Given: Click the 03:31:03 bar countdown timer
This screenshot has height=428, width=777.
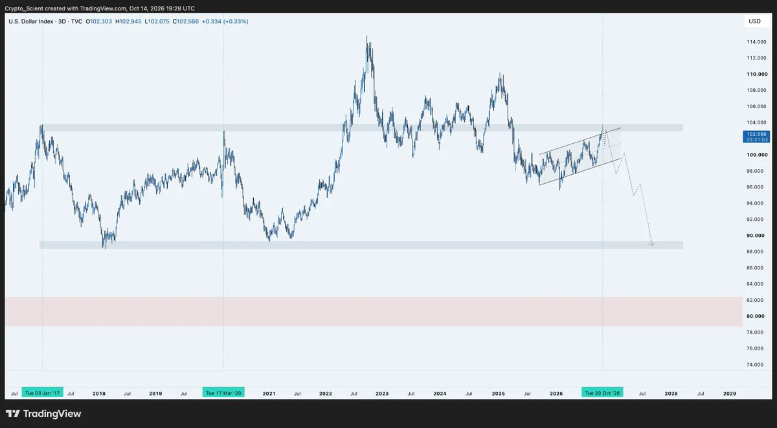Looking at the screenshot, I should click(x=757, y=139).
